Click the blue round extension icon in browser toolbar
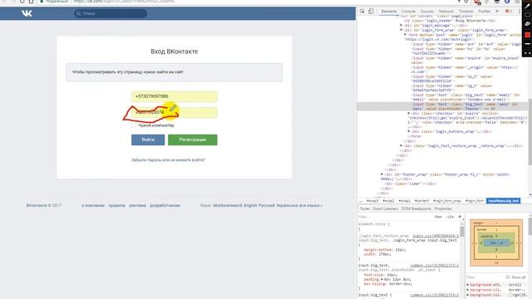The image size is (532, 299). tap(507, 2)
